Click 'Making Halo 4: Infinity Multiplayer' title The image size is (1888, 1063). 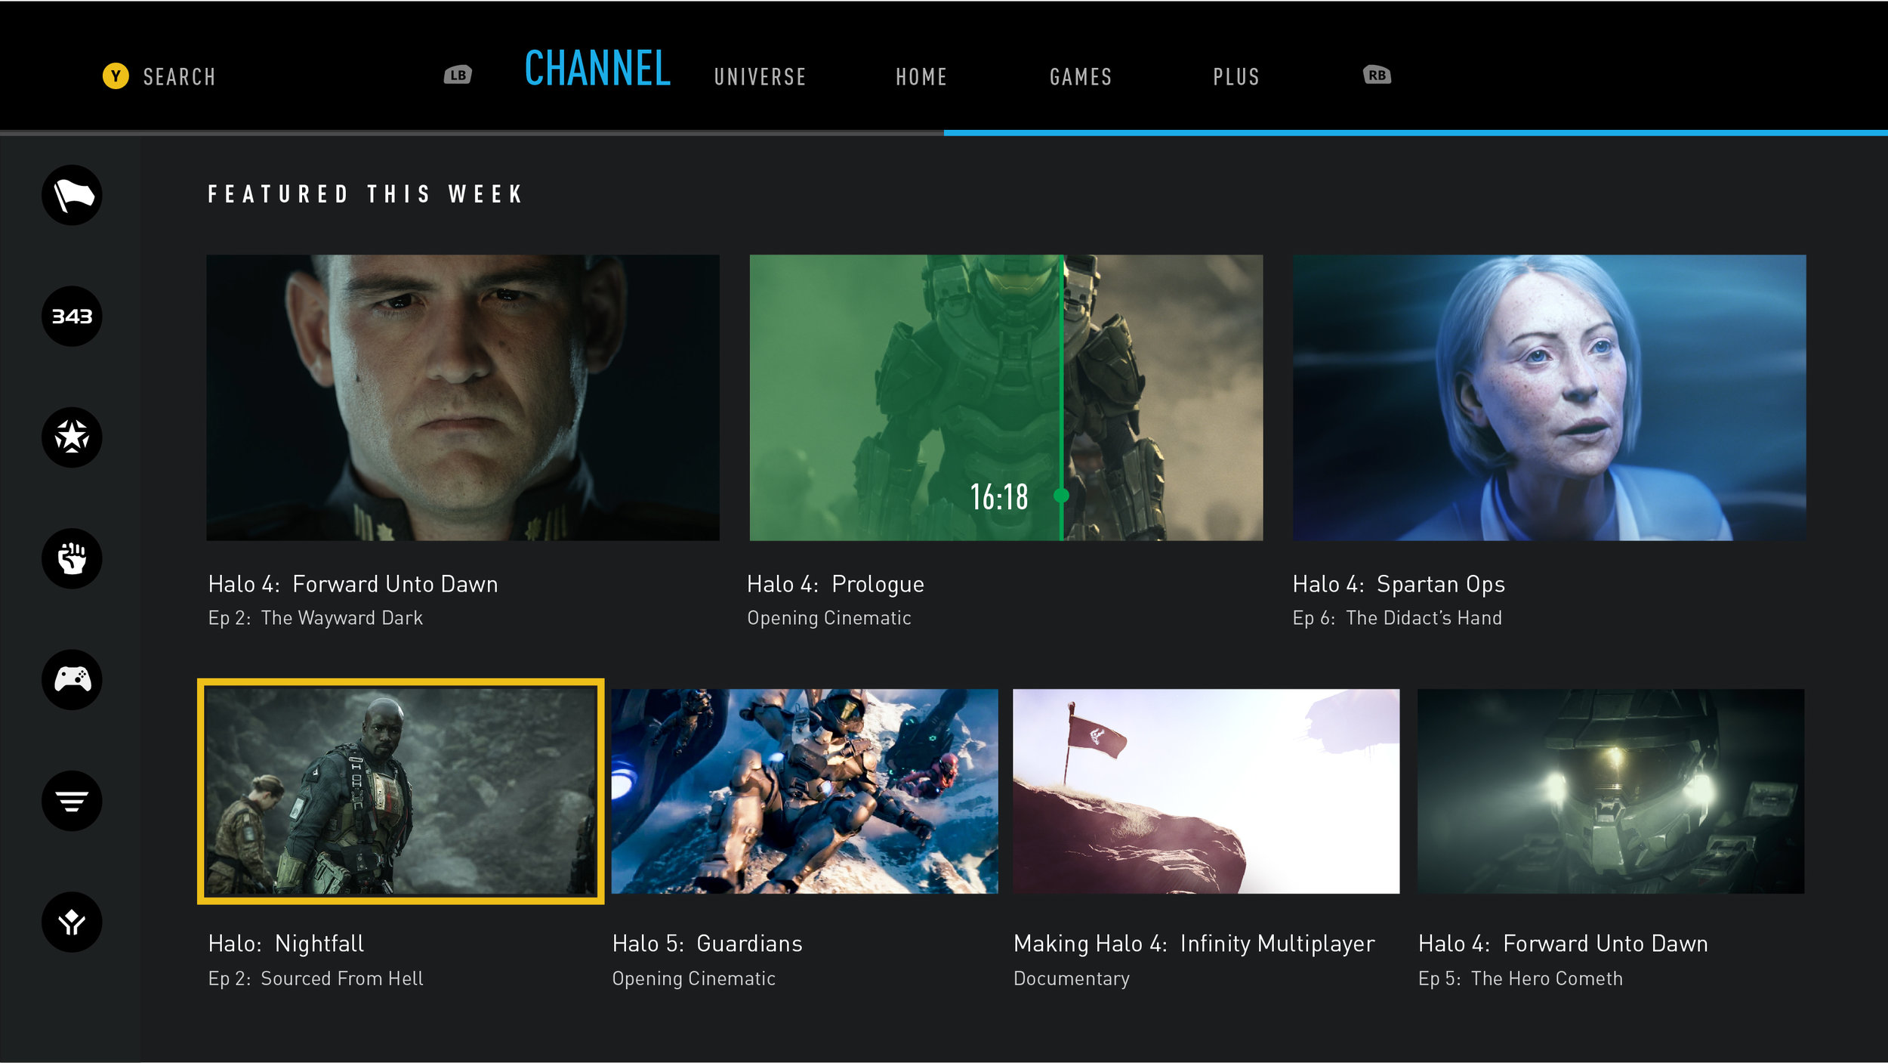click(1194, 944)
